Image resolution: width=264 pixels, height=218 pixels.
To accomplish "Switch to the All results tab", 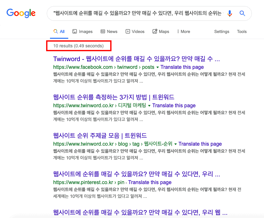I will (x=59, y=32).
